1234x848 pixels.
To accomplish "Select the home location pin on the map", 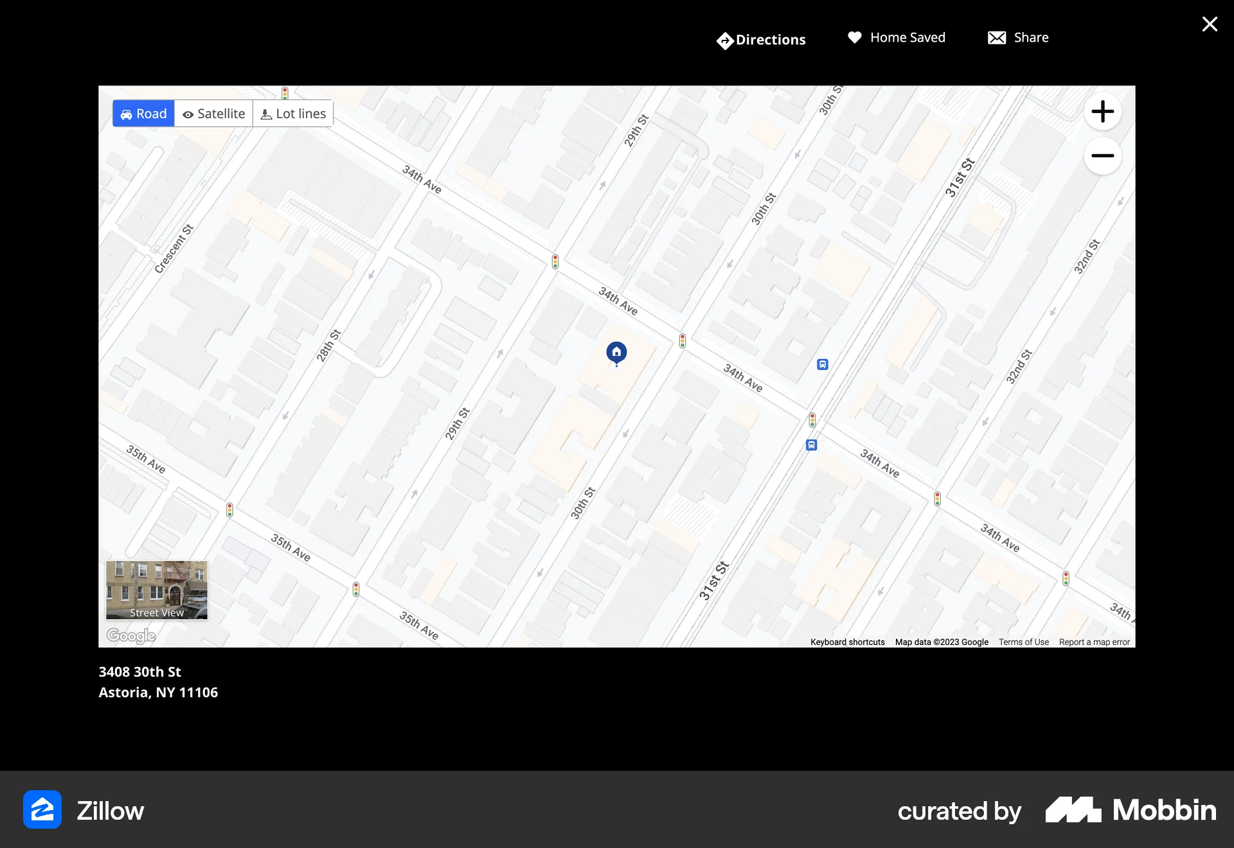I will (616, 352).
